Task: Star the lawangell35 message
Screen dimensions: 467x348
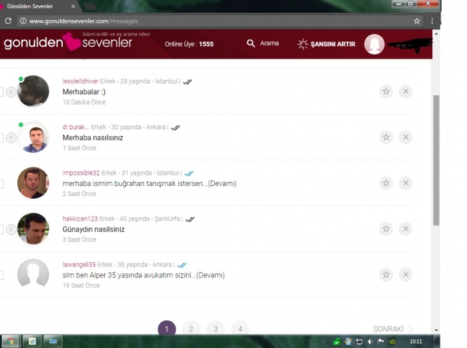Action: [386, 275]
